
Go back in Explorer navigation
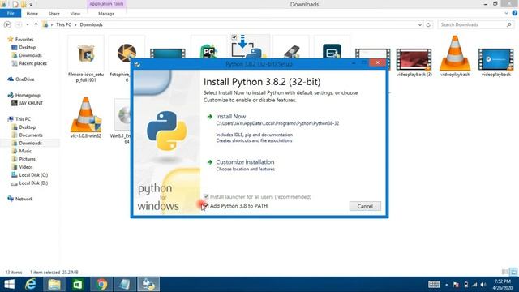click(x=7, y=25)
